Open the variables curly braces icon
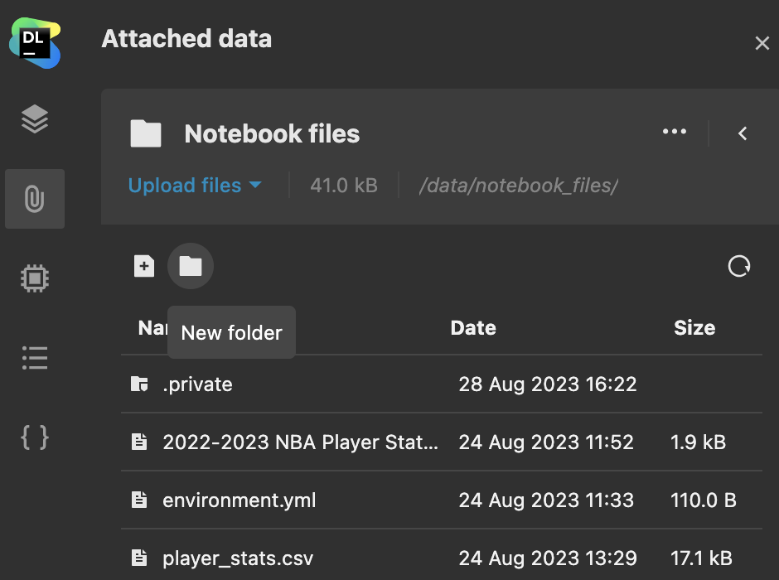 [35, 437]
